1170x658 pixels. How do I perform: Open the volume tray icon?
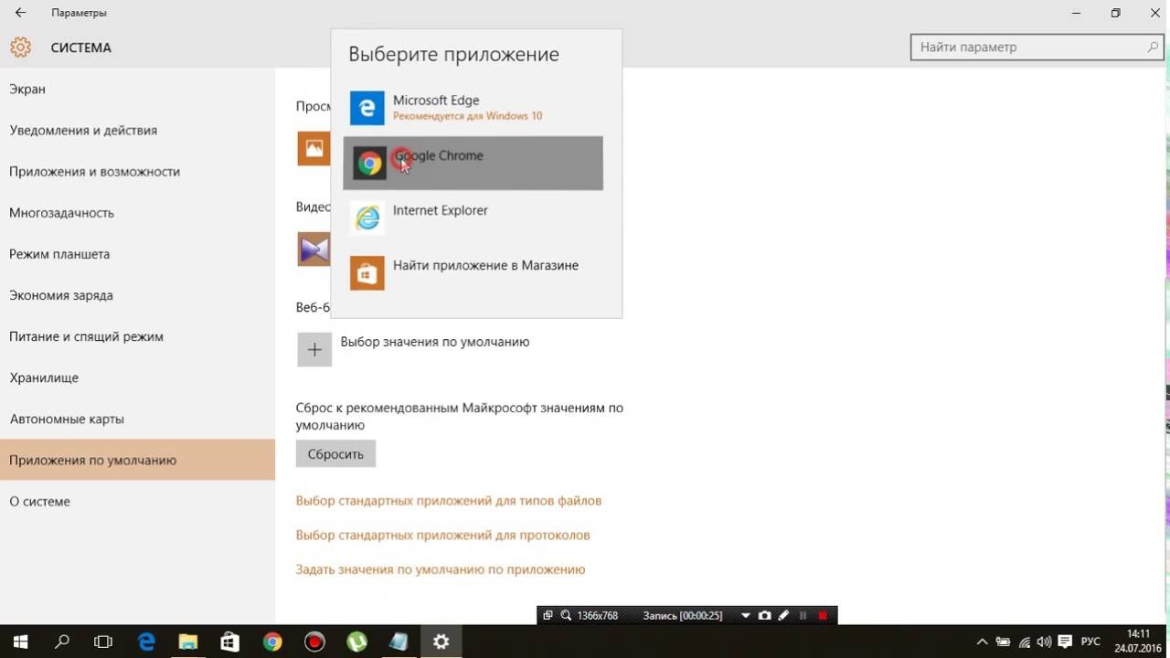(x=1045, y=642)
